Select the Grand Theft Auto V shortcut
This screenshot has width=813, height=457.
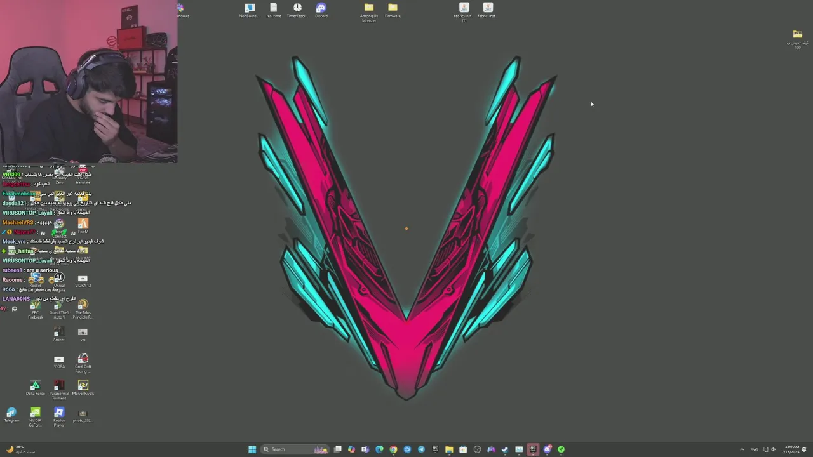pyautogui.click(x=59, y=311)
